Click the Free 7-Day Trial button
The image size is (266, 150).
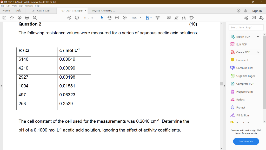pyautogui.click(x=246, y=141)
